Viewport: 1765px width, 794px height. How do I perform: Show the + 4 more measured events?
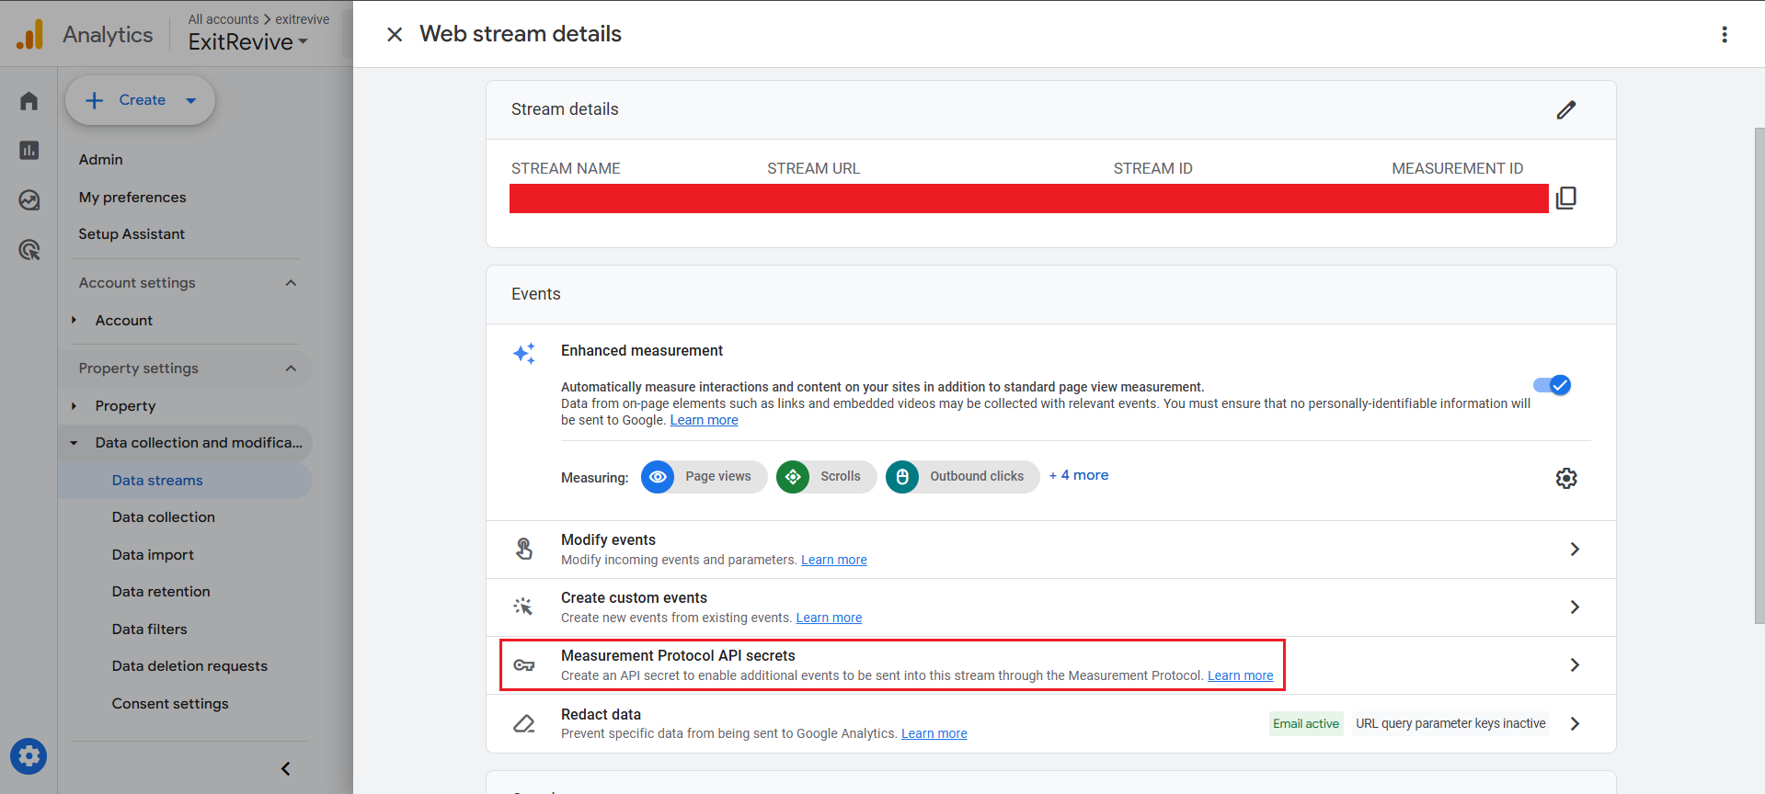coord(1078,475)
